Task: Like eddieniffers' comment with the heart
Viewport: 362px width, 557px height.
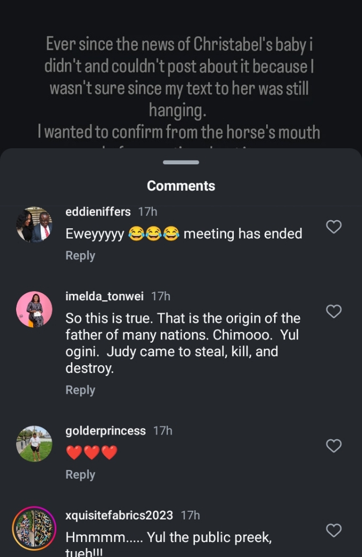Action: click(x=334, y=227)
